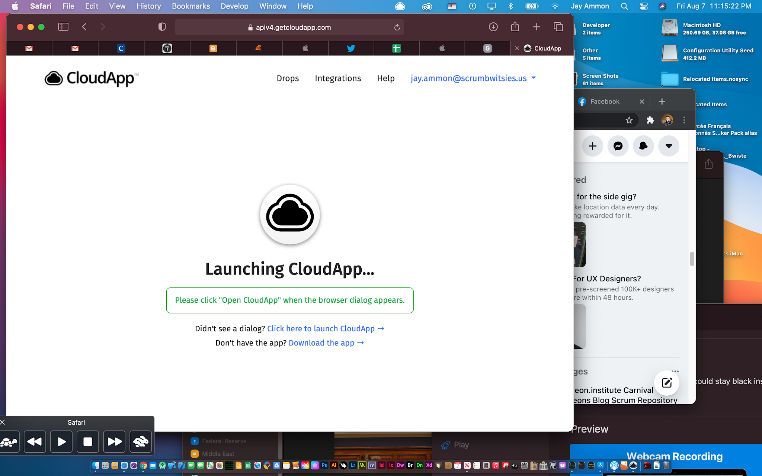Open the Trash in the Dock
Screen dimensions: 762x476
(666, 465)
